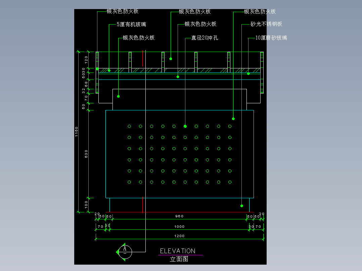Select the 630 vertical dimension value
362x271 pixels.
pyautogui.click(x=86, y=154)
